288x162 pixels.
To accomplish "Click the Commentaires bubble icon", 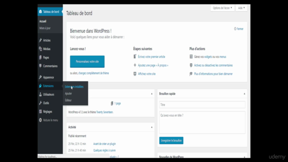I will (x=40, y=66).
